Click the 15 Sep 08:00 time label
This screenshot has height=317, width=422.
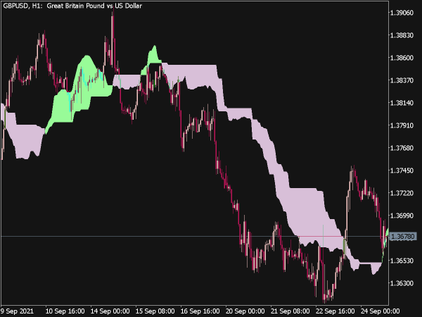[155, 311]
